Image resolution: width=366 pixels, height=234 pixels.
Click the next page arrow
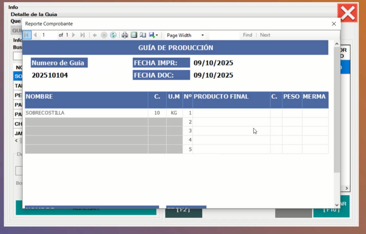(x=74, y=35)
